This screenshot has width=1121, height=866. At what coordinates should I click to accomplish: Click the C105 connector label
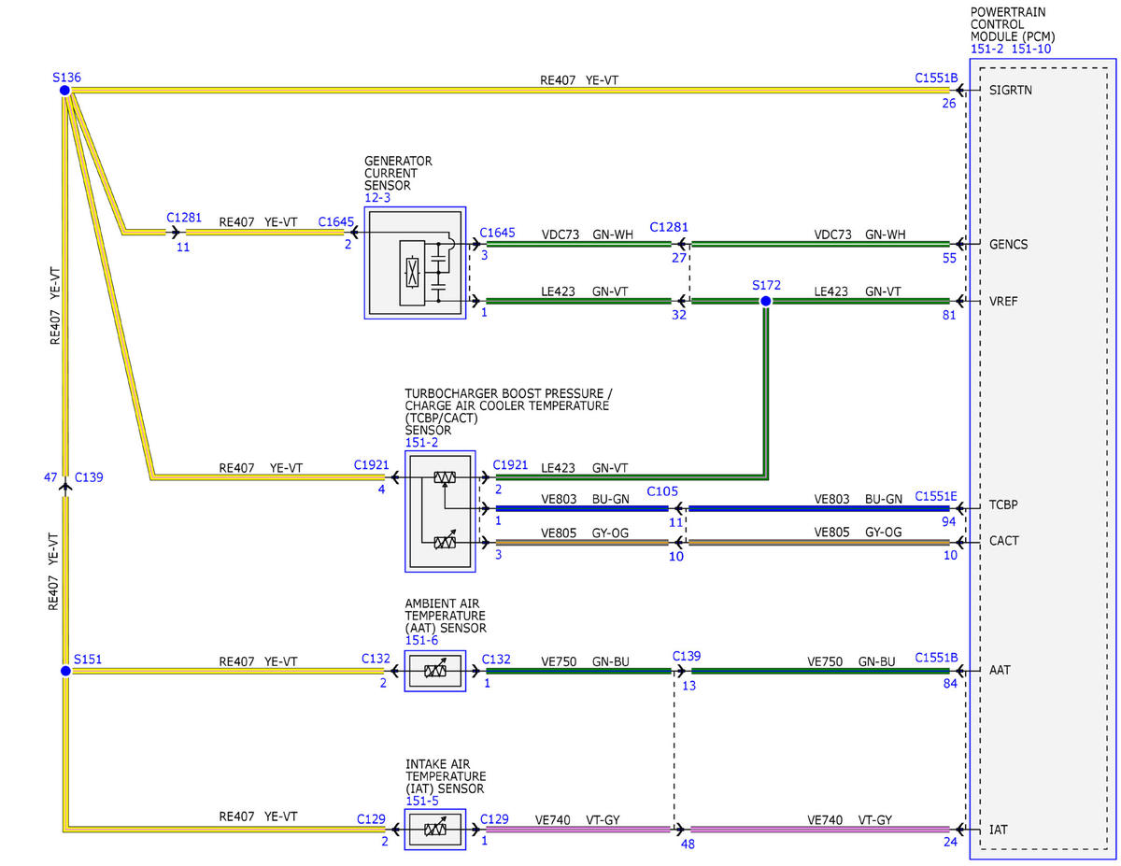[662, 491]
